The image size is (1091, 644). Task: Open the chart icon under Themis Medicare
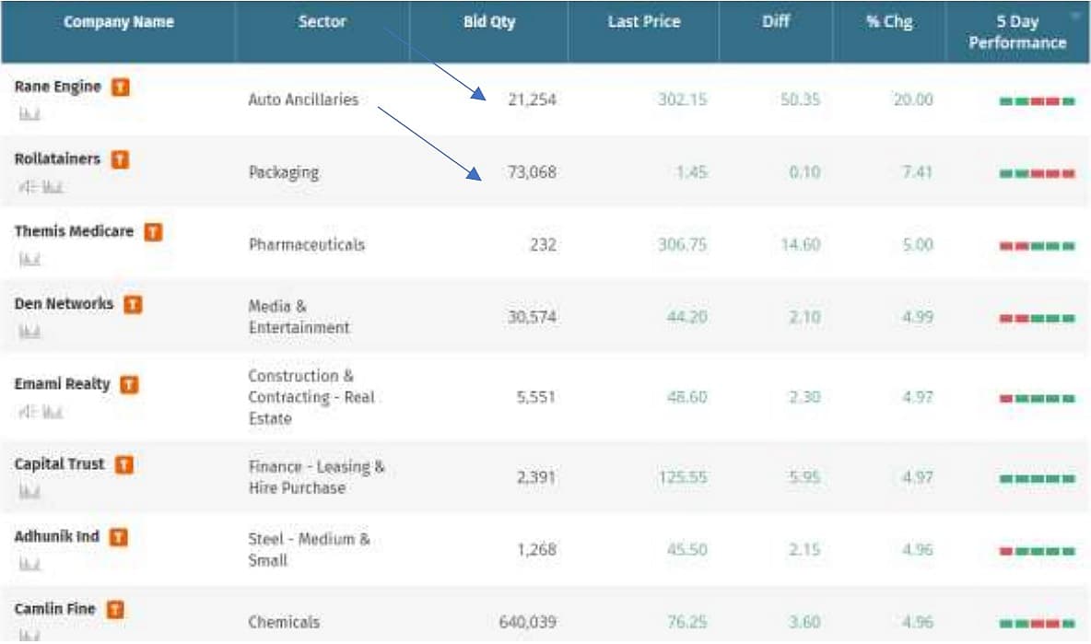tap(29, 260)
